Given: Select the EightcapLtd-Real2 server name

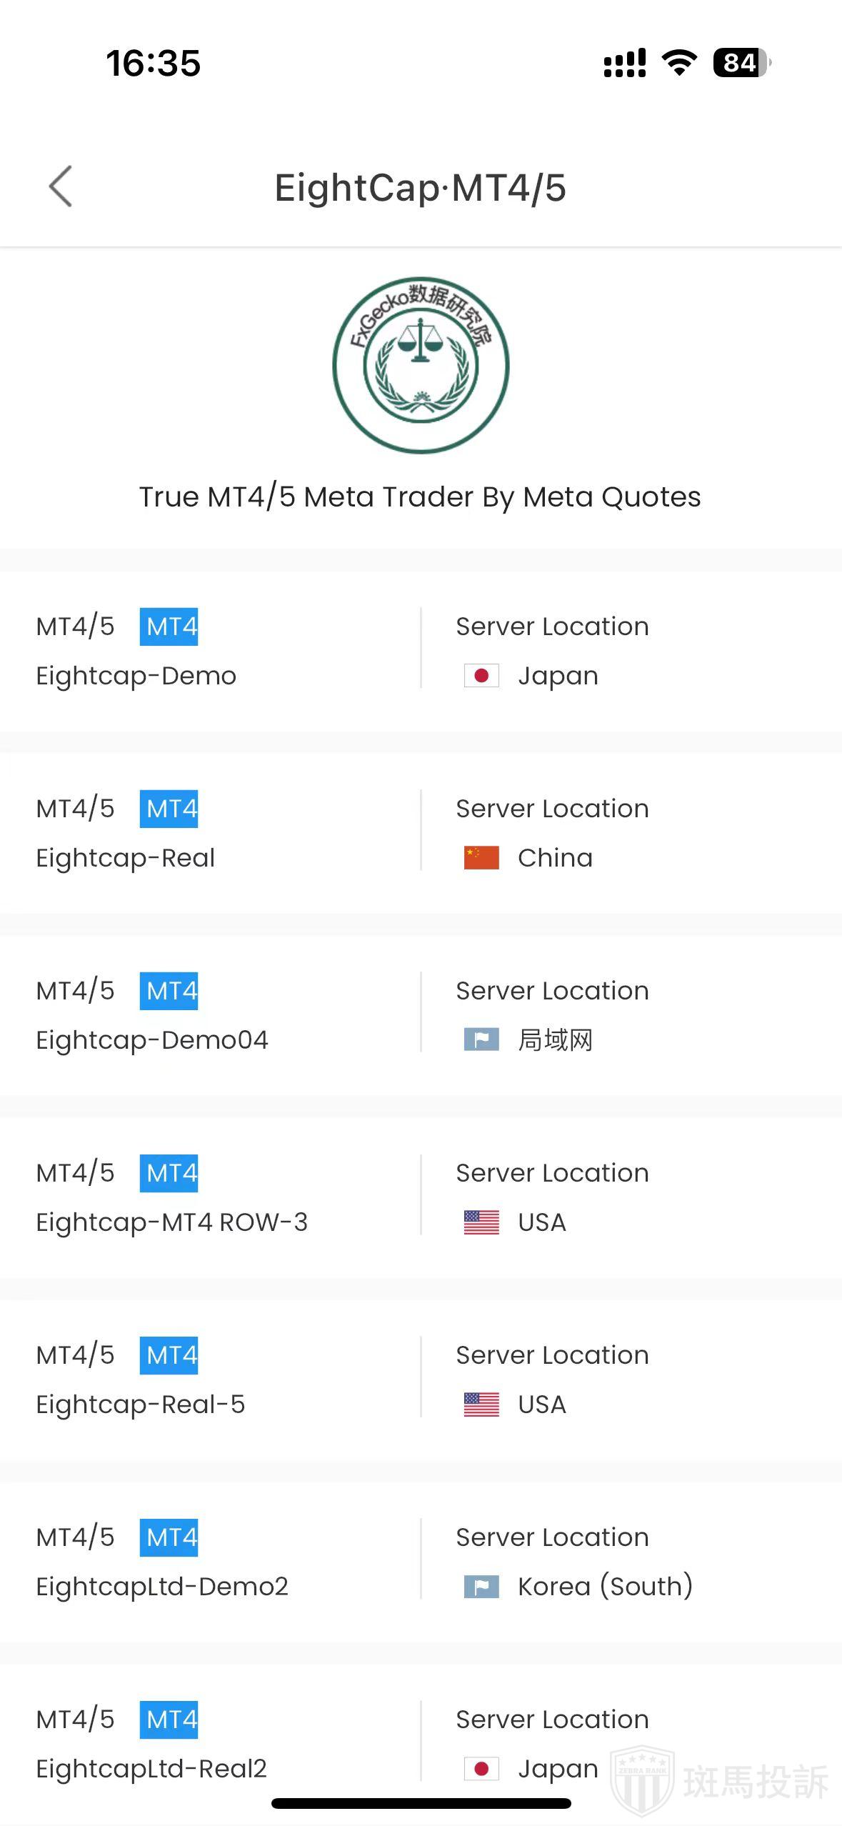Looking at the screenshot, I should 151,1769.
